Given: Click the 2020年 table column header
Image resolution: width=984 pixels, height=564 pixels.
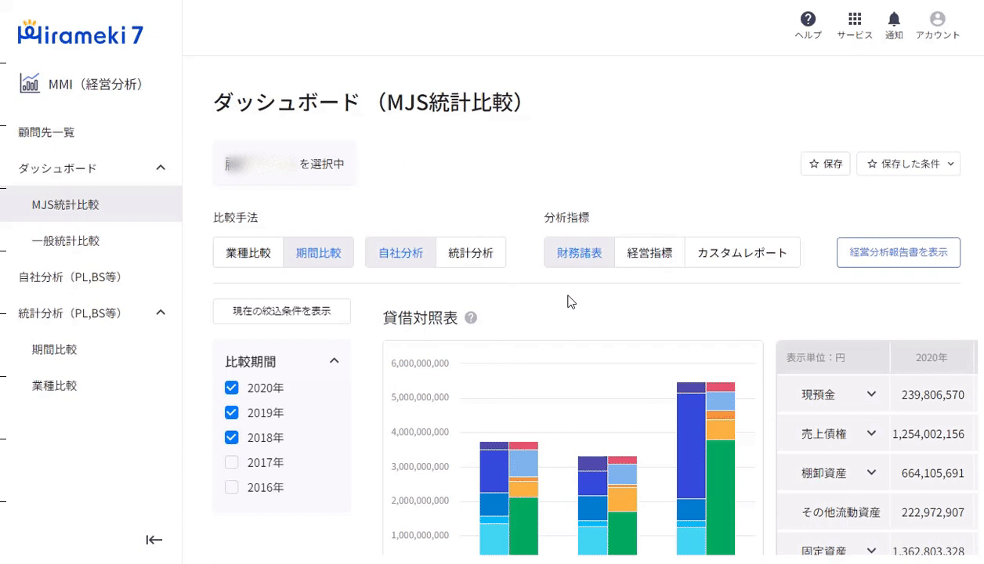Looking at the screenshot, I should tap(932, 357).
